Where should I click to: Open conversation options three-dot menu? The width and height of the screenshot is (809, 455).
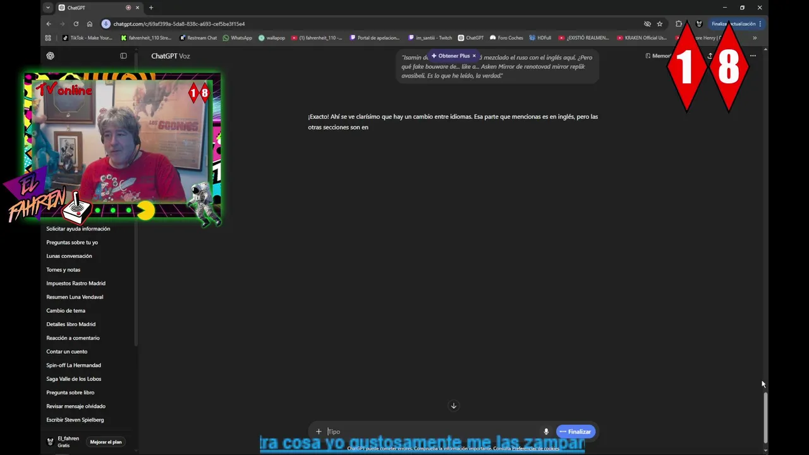coord(753,56)
